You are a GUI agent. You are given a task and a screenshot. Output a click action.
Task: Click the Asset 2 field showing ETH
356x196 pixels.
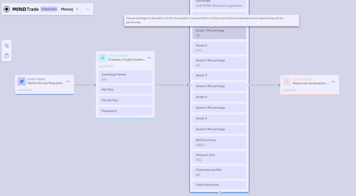219,48
